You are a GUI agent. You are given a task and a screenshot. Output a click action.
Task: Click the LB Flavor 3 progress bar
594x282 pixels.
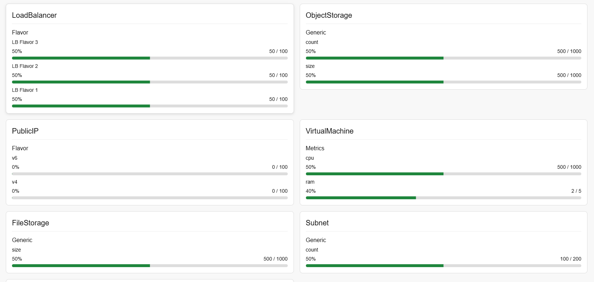click(x=149, y=58)
